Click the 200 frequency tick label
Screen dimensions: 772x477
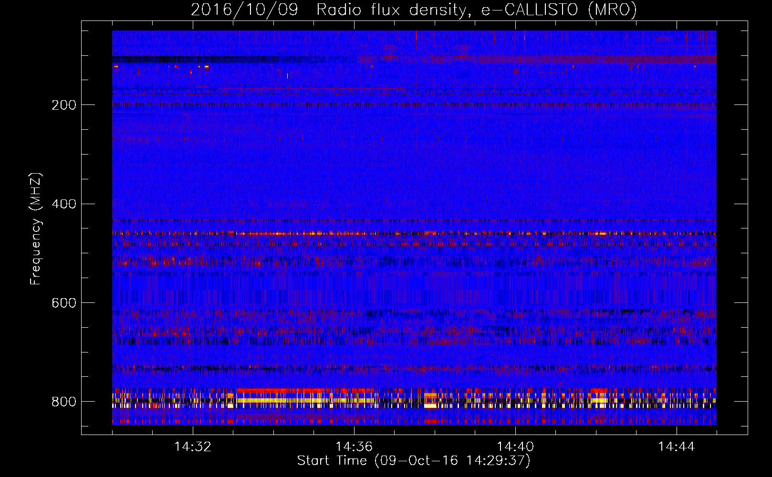click(64, 105)
